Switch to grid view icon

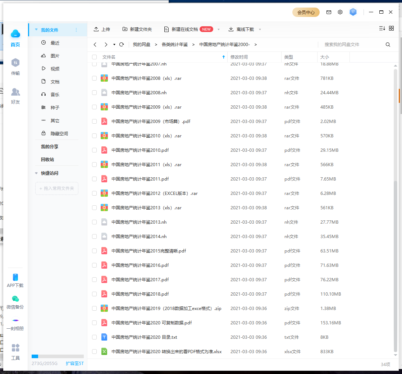392,28
